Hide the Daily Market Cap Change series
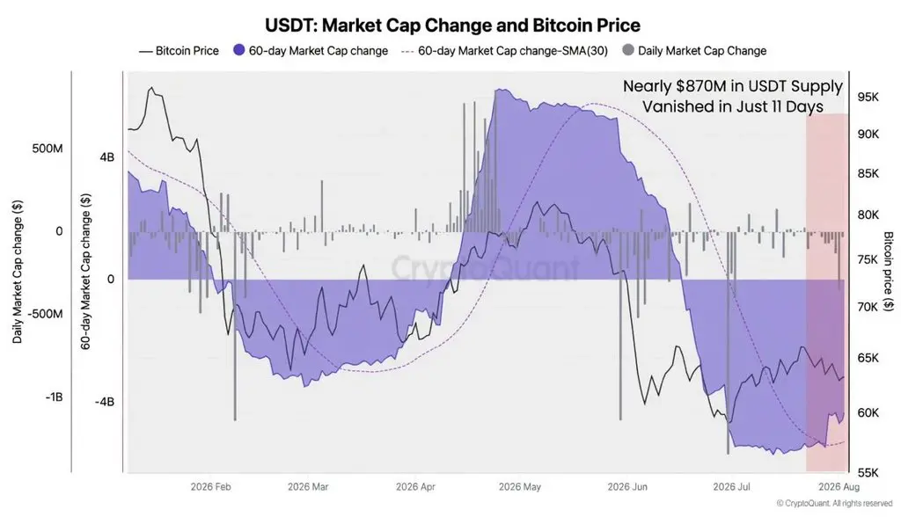Image resolution: width=901 pixels, height=517 pixels. pyautogui.click(x=695, y=50)
